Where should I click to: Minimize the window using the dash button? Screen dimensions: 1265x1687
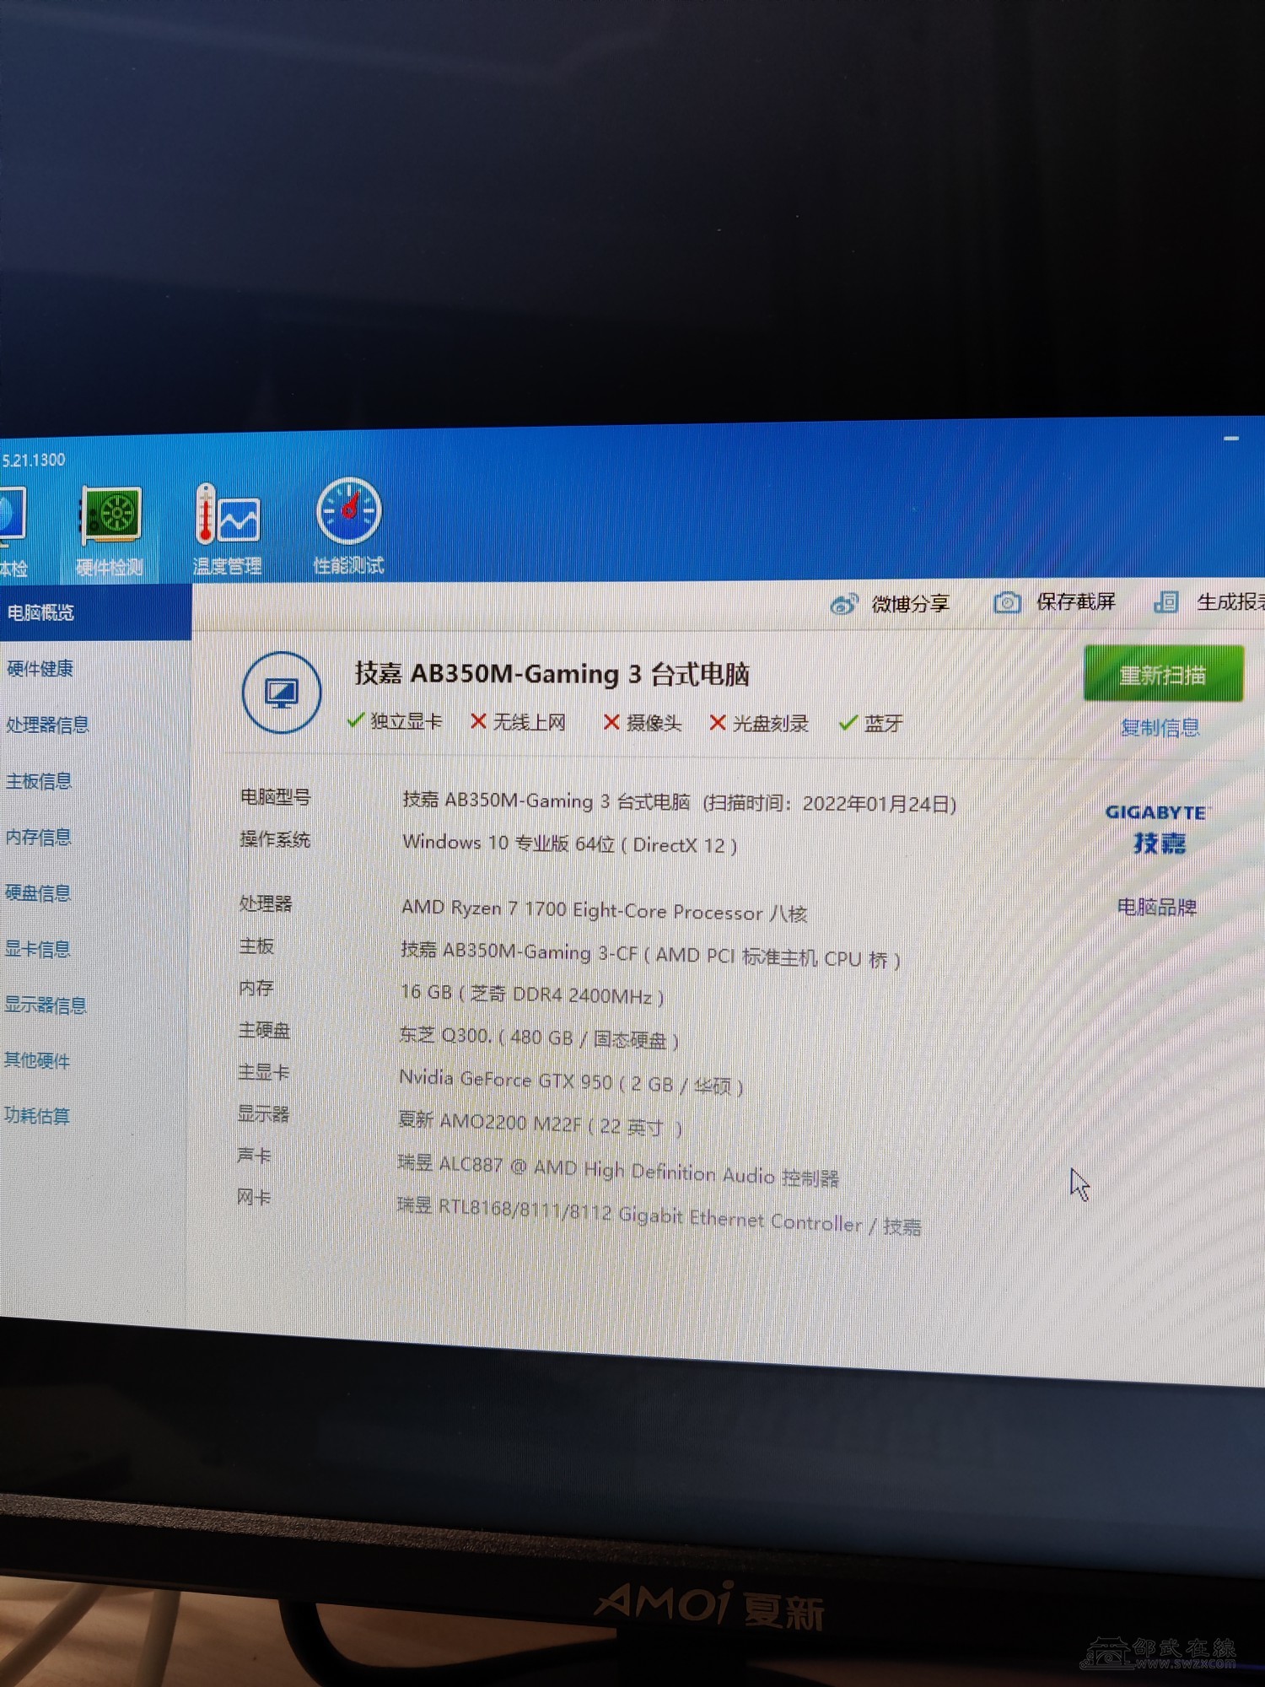[1231, 439]
